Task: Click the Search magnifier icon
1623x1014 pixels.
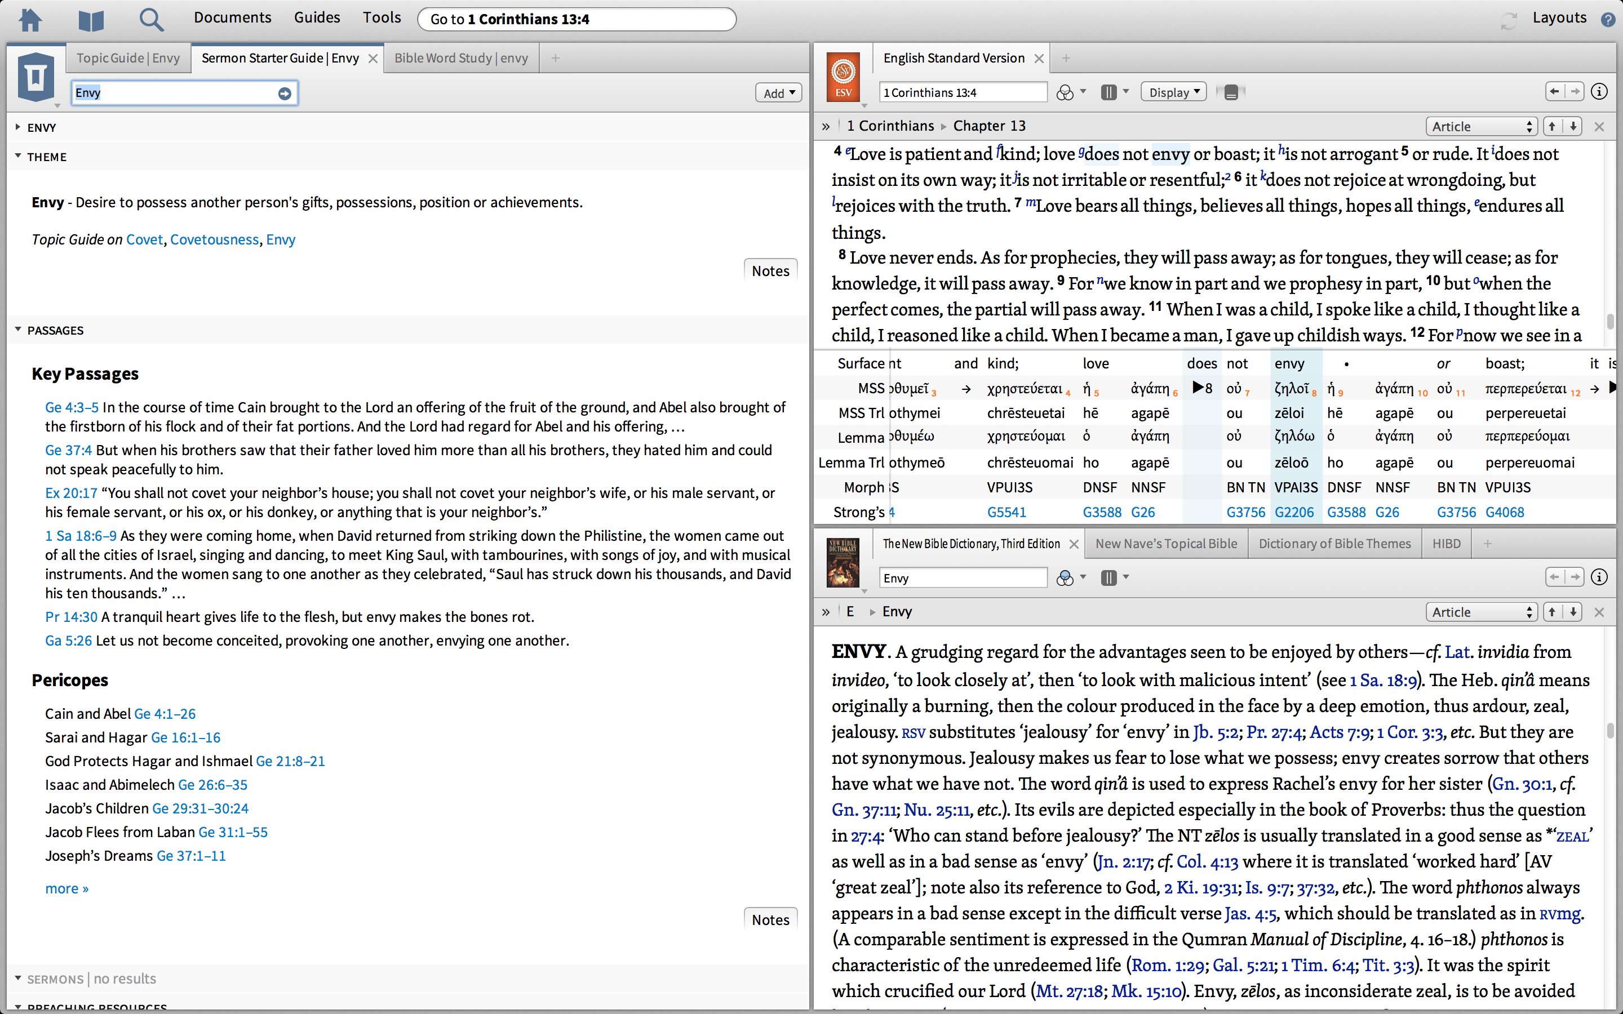Action: pyautogui.click(x=151, y=20)
